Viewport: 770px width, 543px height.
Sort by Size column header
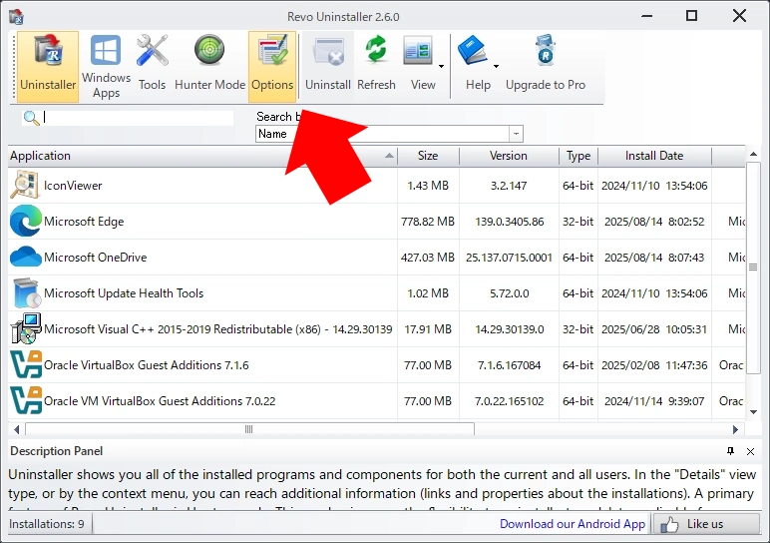pyautogui.click(x=428, y=156)
